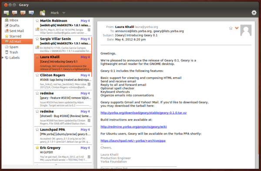Screen dimensions: 261x171
Task: Toggle the star on the open Laura Khalil email
Action: [231, 28]
